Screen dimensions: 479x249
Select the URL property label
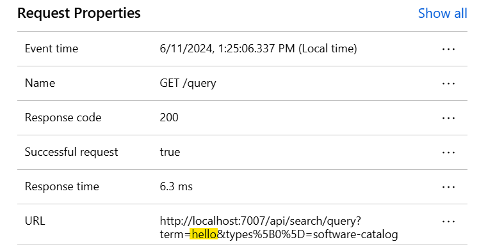[x=35, y=221]
